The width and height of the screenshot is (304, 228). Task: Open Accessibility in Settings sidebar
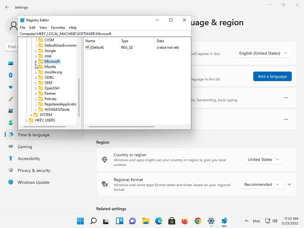pos(29,159)
